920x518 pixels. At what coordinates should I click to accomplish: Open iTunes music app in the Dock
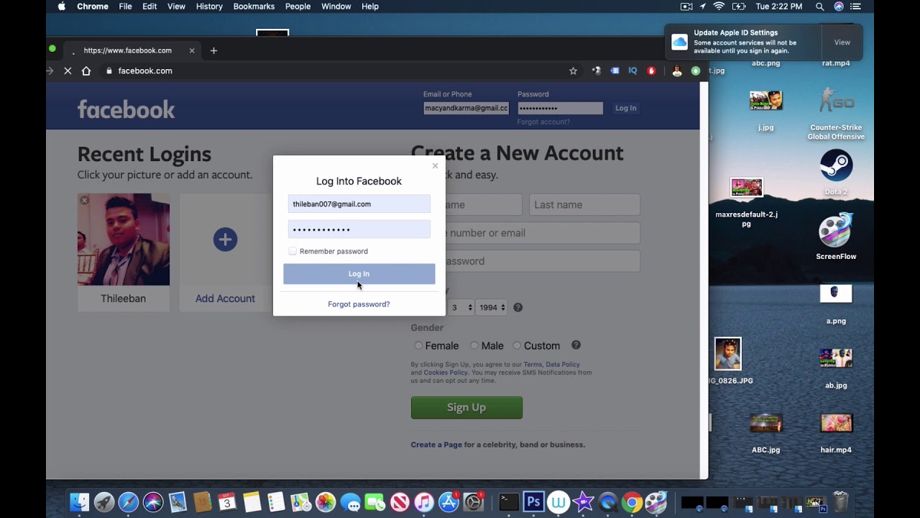tap(424, 501)
